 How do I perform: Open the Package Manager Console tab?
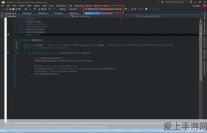click(96, 126)
